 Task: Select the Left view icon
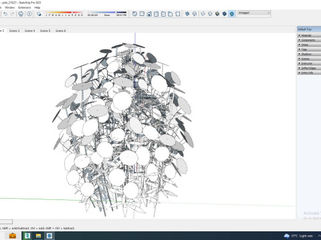pyautogui.click(x=171, y=14)
